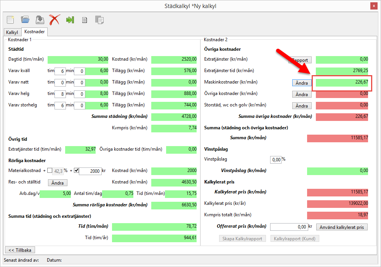Open a calculation with the folder icon

[x=25, y=19]
